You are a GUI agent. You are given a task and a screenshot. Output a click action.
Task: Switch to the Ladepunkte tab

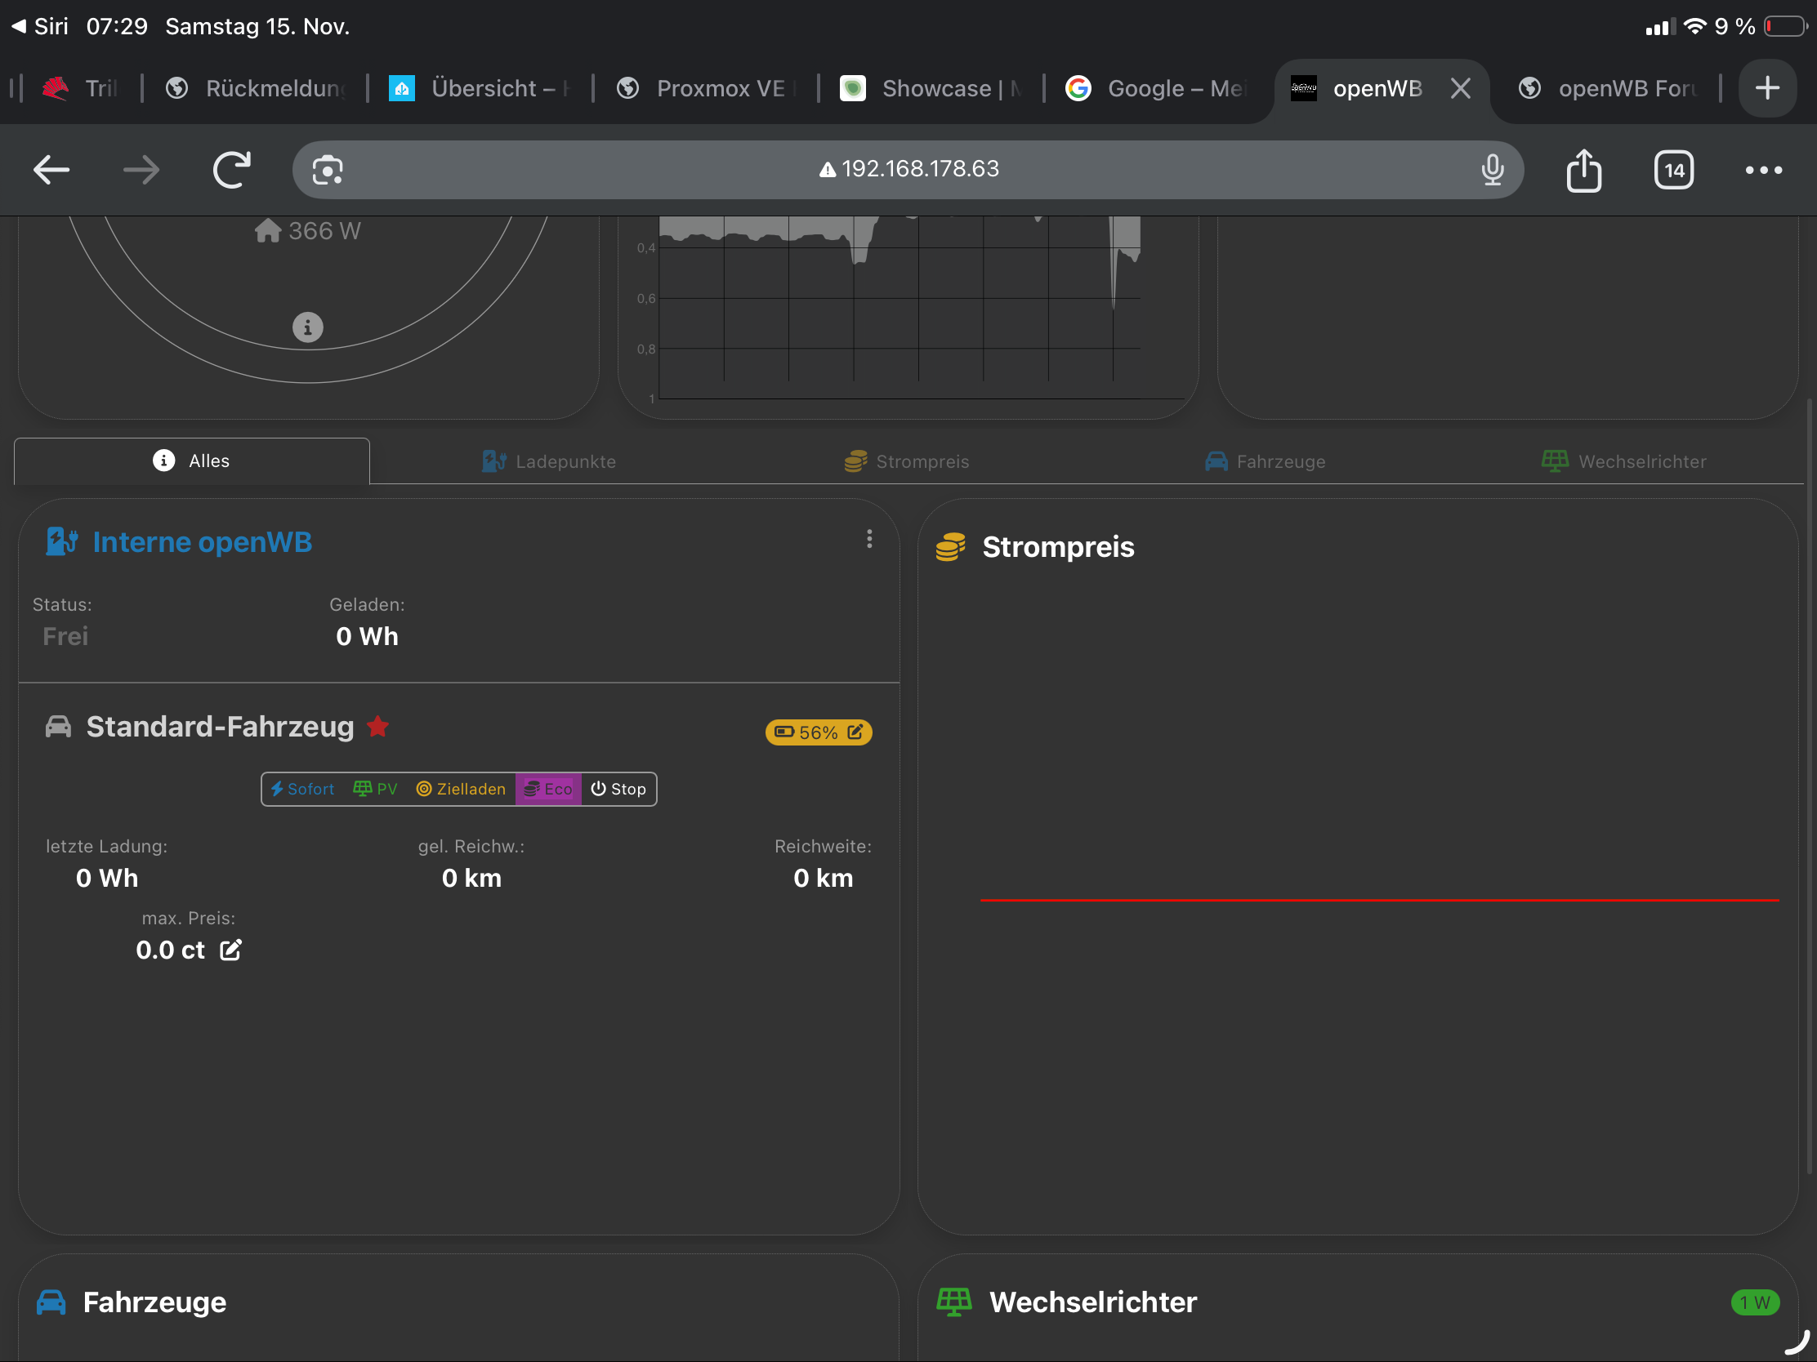tap(549, 461)
